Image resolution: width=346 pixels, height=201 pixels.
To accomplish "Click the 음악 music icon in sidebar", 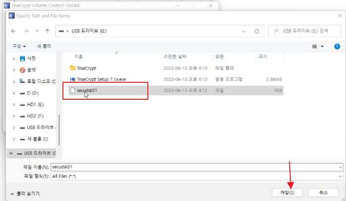I will [22, 70].
